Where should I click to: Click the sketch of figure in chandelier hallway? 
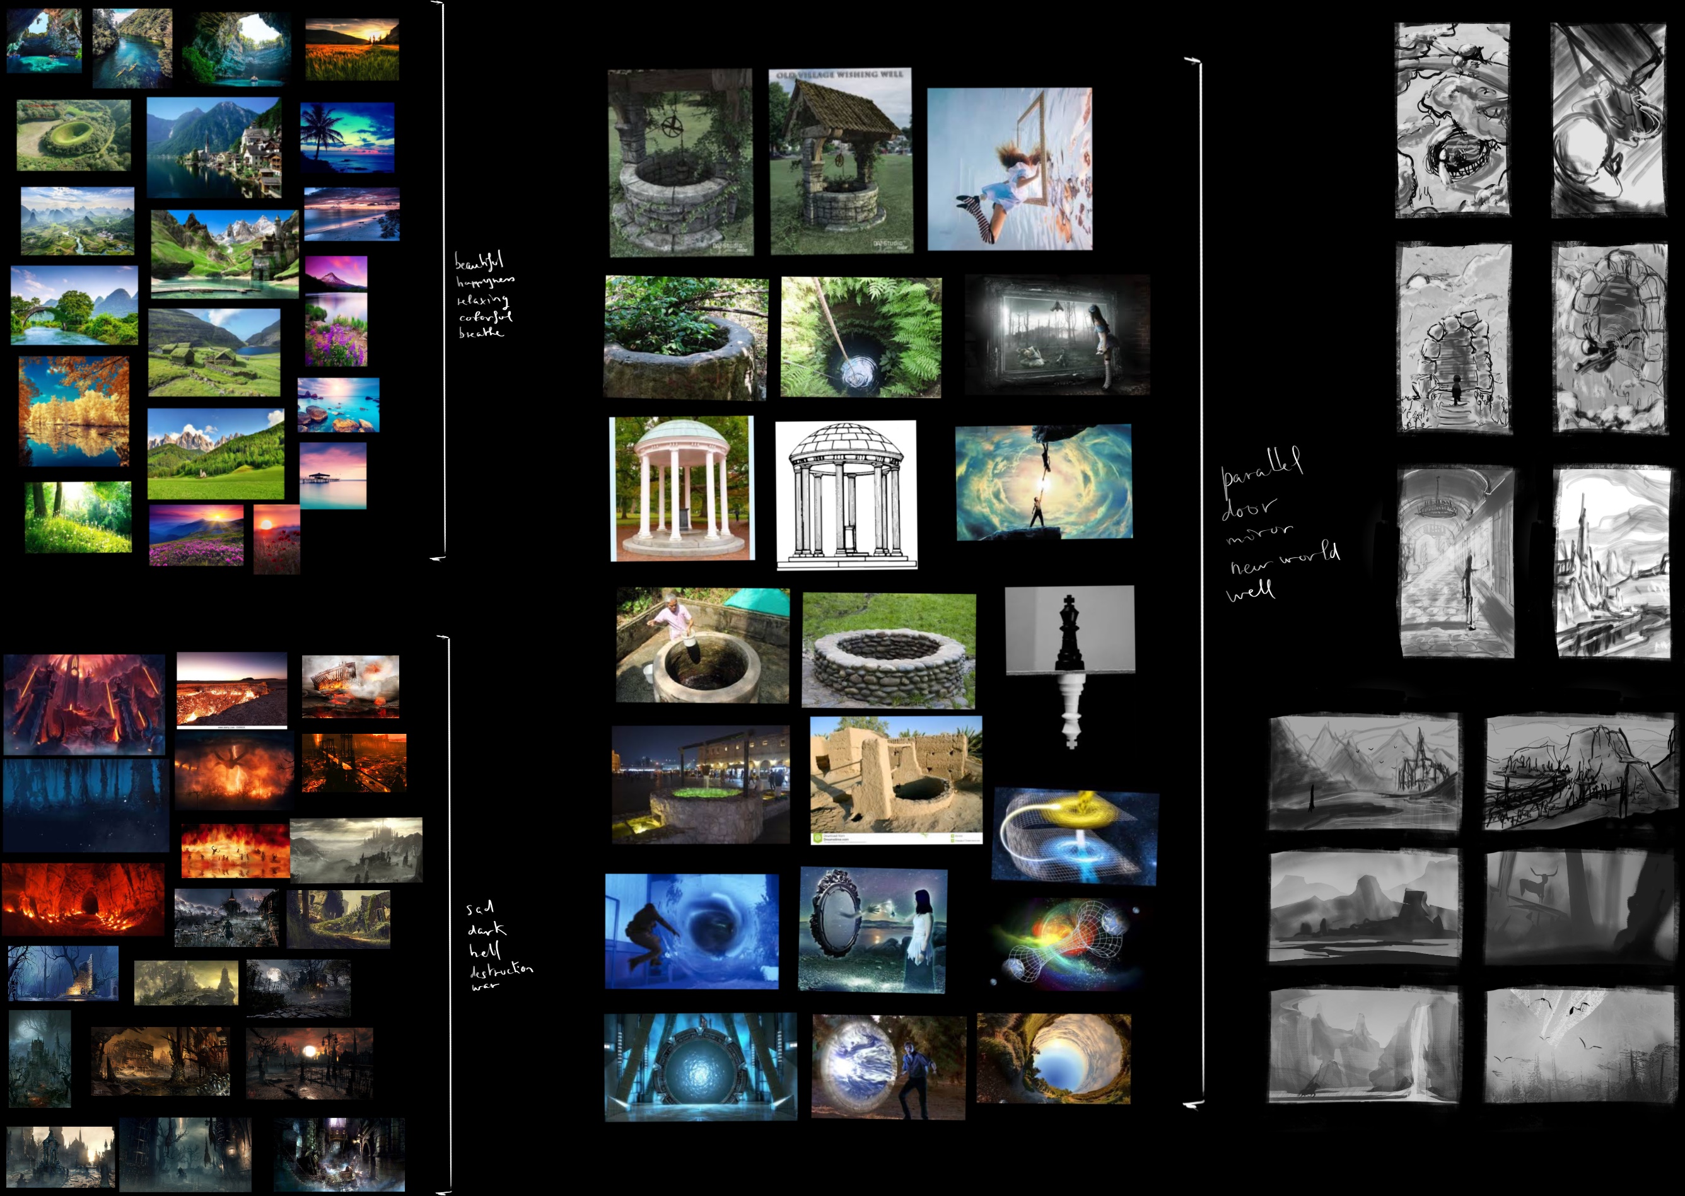tap(1456, 562)
